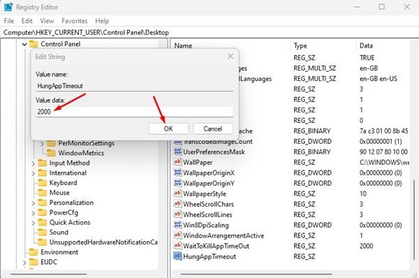The width and height of the screenshot is (419, 278).
Task: Collapse the Control Panel tree node
Action: point(24,44)
